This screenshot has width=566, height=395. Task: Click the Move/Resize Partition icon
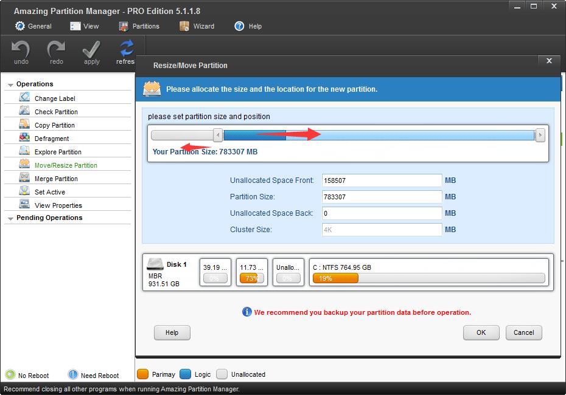pos(24,163)
